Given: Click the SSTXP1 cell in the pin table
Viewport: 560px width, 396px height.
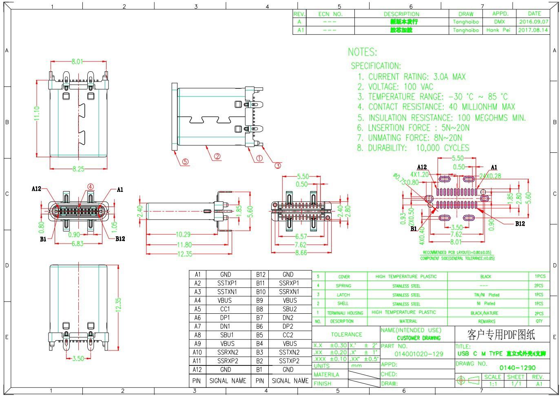Looking at the screenshot, I should coord(227,283).
